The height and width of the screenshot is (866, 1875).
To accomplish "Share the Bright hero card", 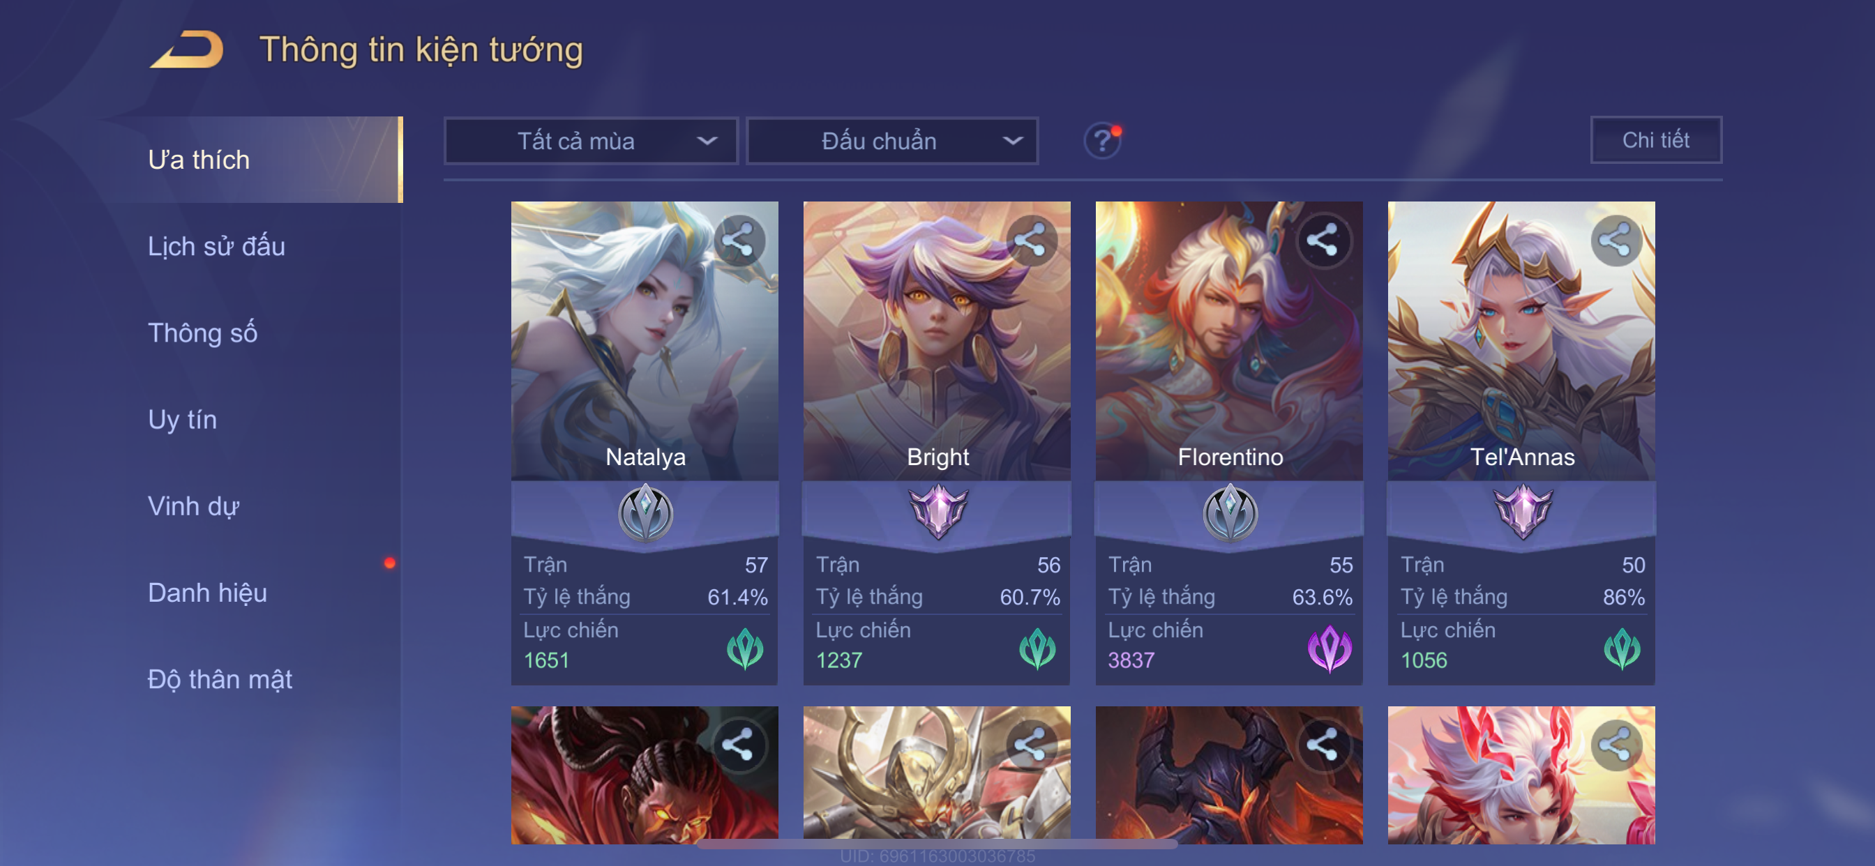I will (x=1031, y=240).
